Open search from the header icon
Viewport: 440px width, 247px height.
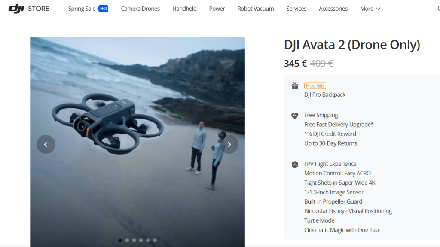438,9
